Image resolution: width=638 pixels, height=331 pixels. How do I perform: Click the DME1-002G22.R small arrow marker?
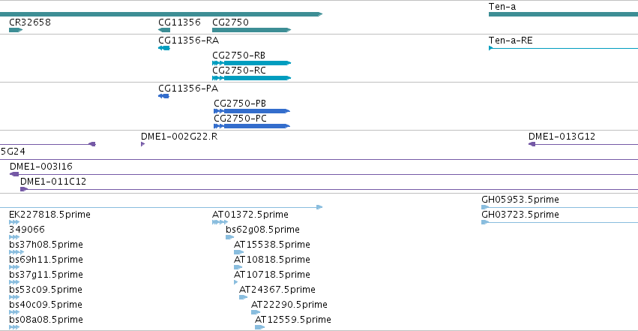point(142,144)
